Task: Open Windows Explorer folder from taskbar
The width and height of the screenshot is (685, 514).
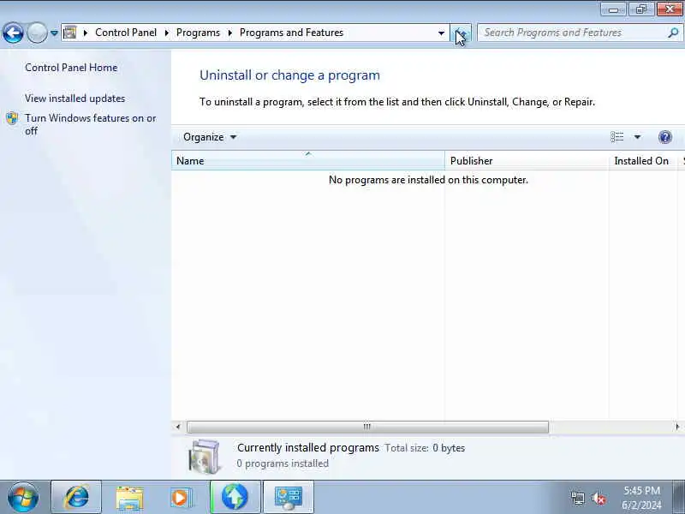Action: 129,498
